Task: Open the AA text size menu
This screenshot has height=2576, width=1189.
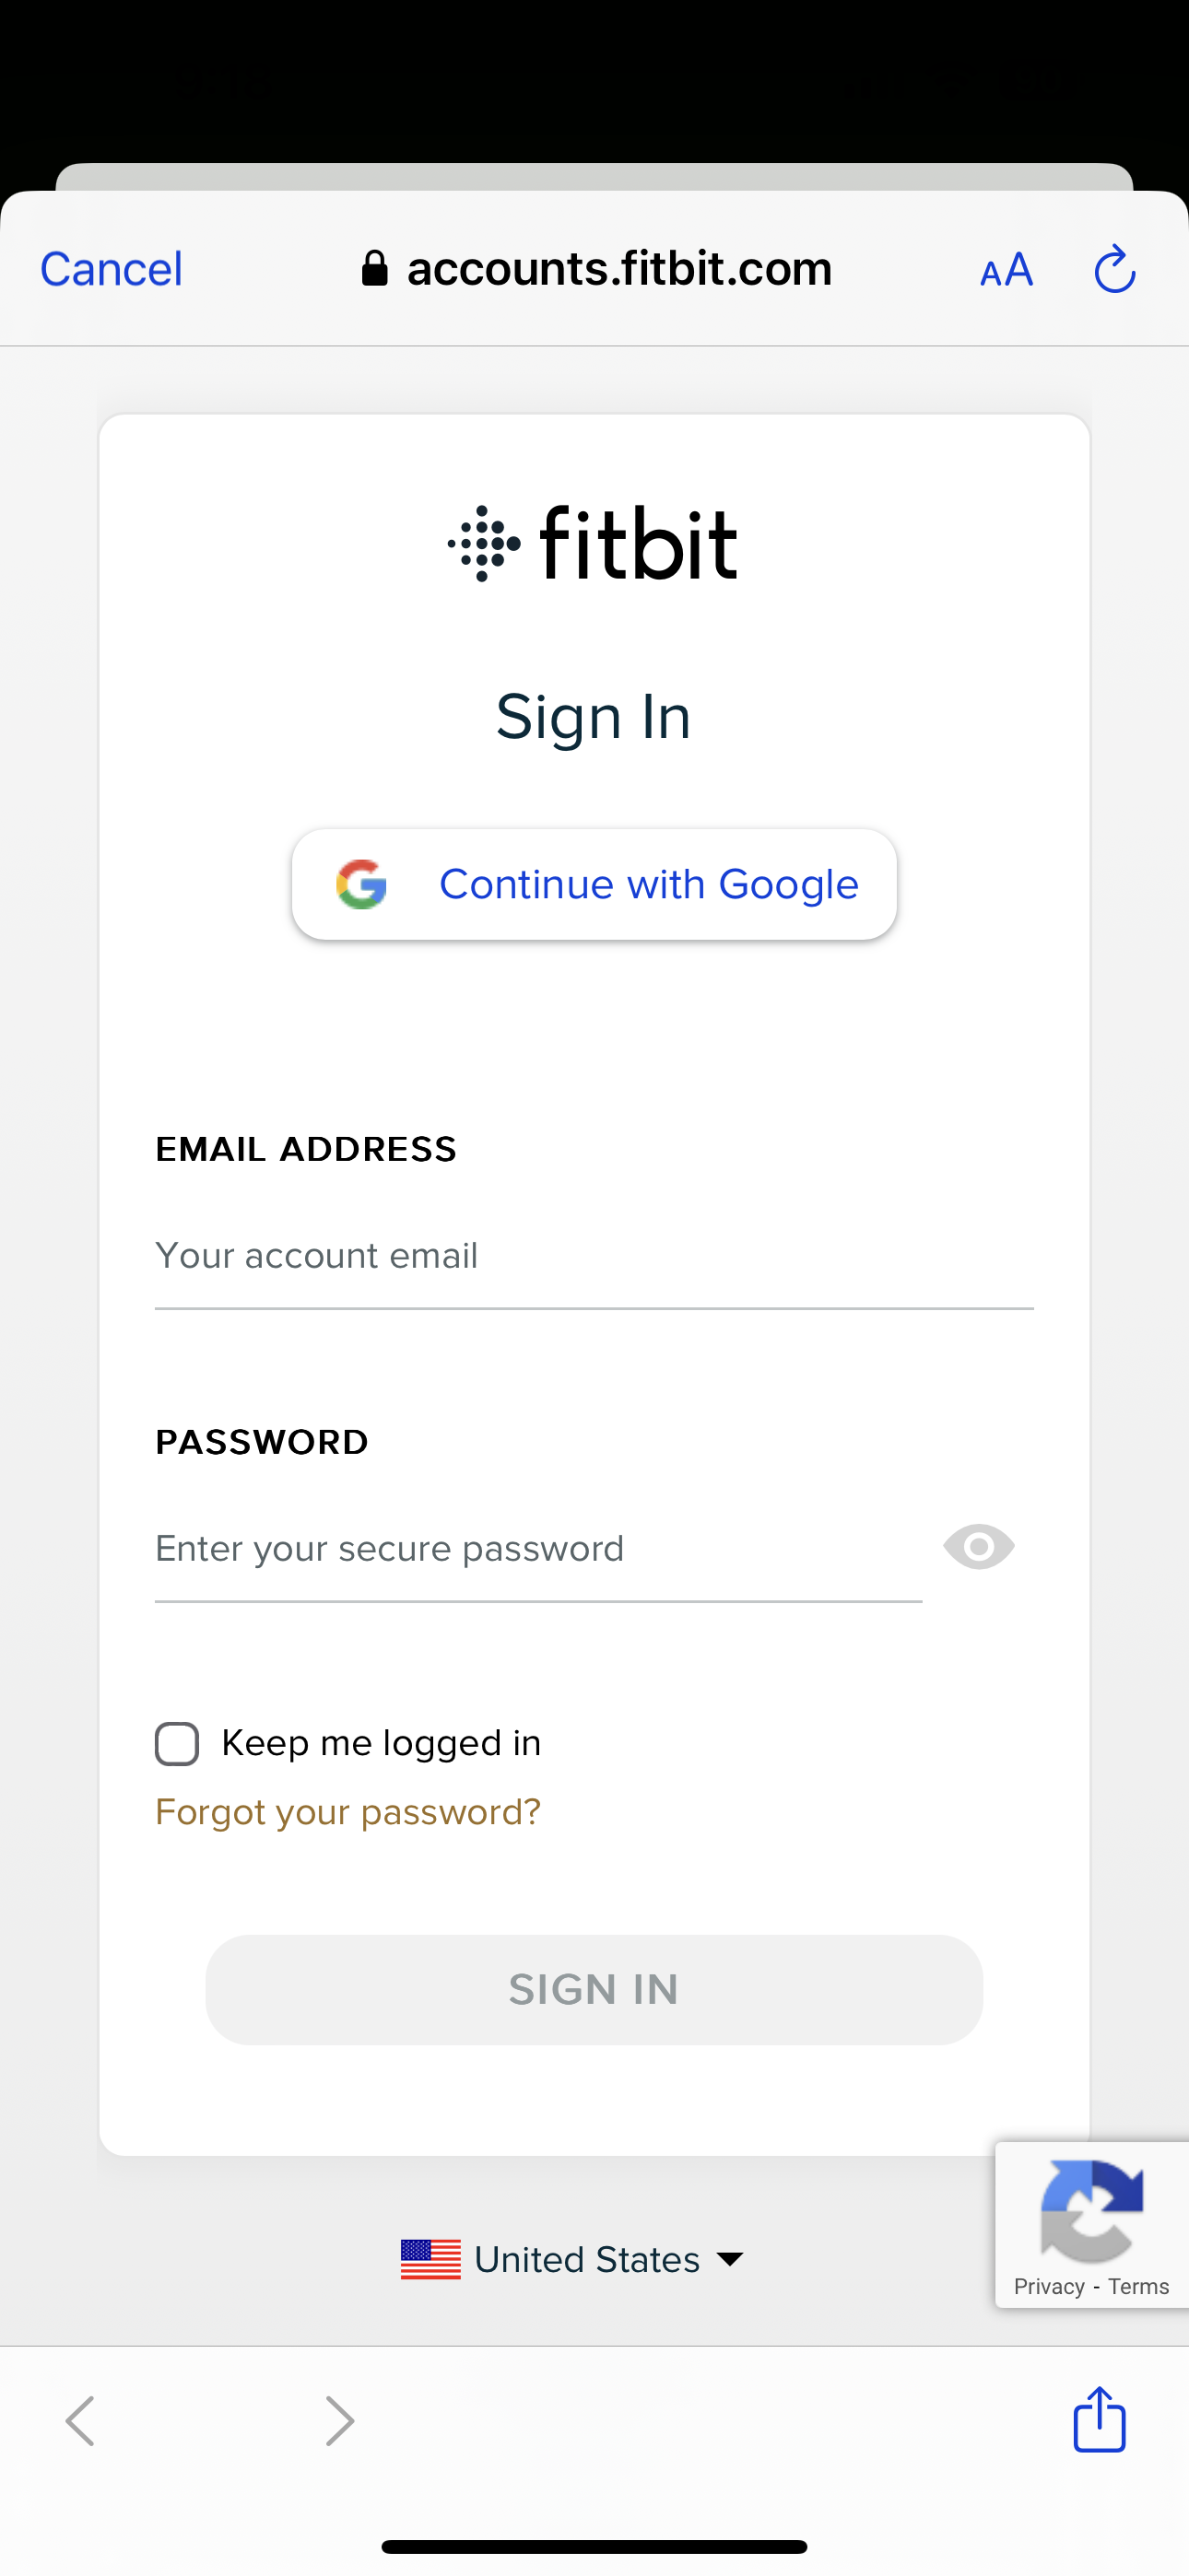Action: click(x=1006, y=270)
